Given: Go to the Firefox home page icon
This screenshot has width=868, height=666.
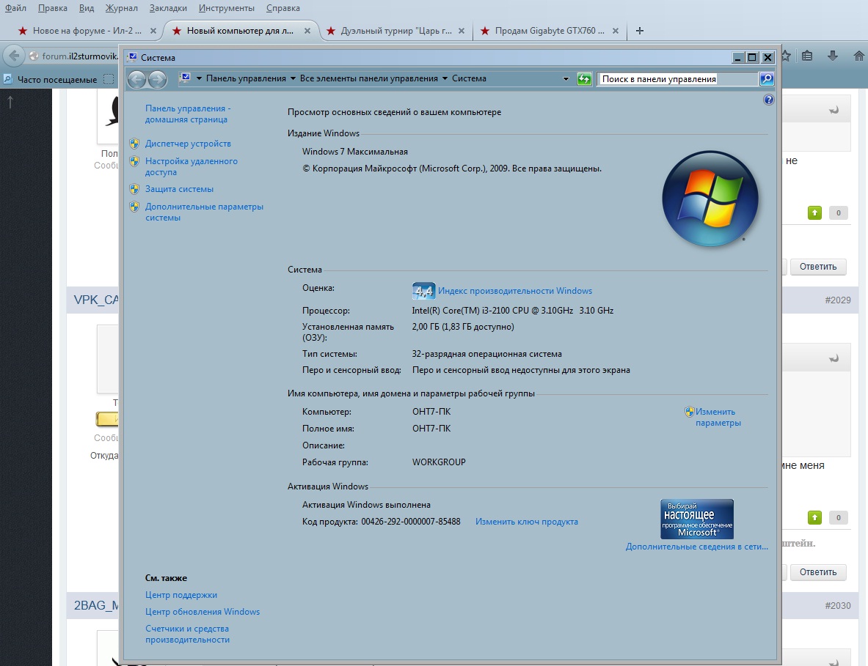Looking at the screenshot, I should [x=858, y=56].
